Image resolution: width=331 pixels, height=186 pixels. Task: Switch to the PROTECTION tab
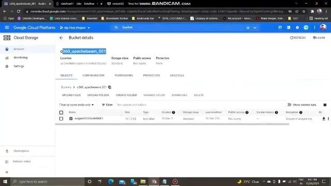(x=152, y=75)
